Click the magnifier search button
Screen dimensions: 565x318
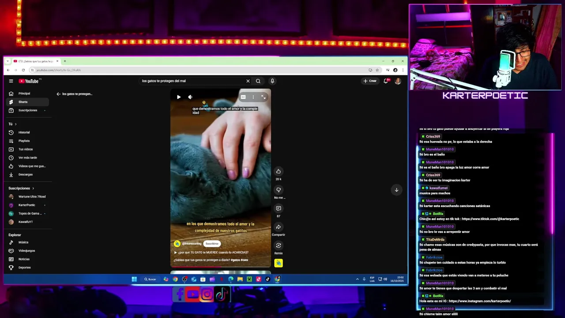(258, 81)
